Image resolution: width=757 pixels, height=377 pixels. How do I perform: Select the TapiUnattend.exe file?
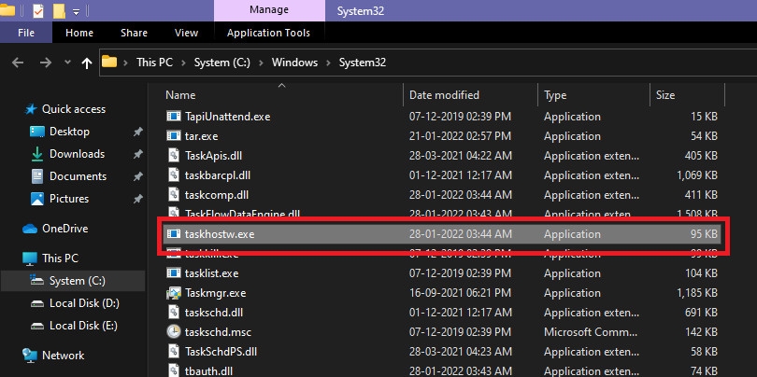pyautogui.click(x=227, y=117)
